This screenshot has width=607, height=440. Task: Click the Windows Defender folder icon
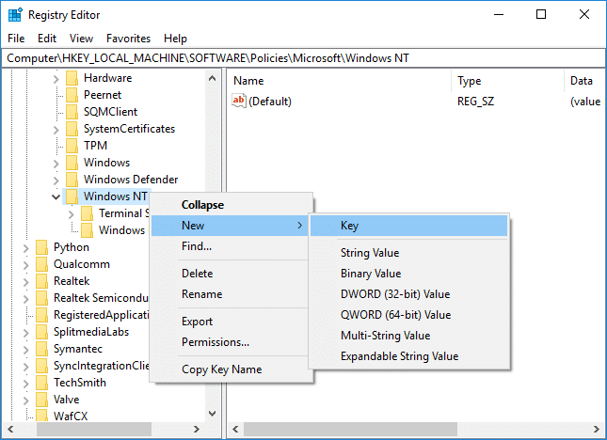72,180
